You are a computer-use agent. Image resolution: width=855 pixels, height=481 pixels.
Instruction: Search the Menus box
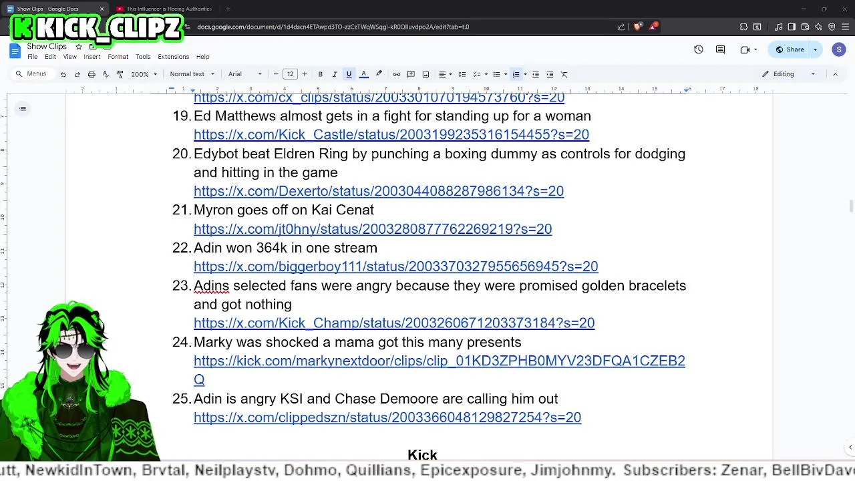coord(33,74)
